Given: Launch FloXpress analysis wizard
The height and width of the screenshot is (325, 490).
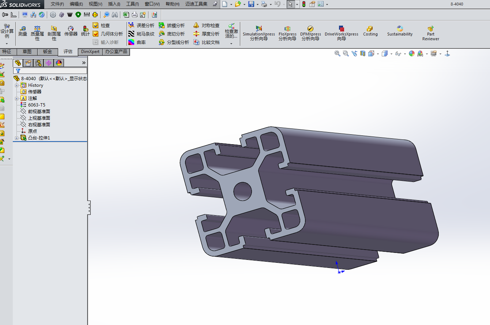Looking at the screenshot, I should (287, 33).
